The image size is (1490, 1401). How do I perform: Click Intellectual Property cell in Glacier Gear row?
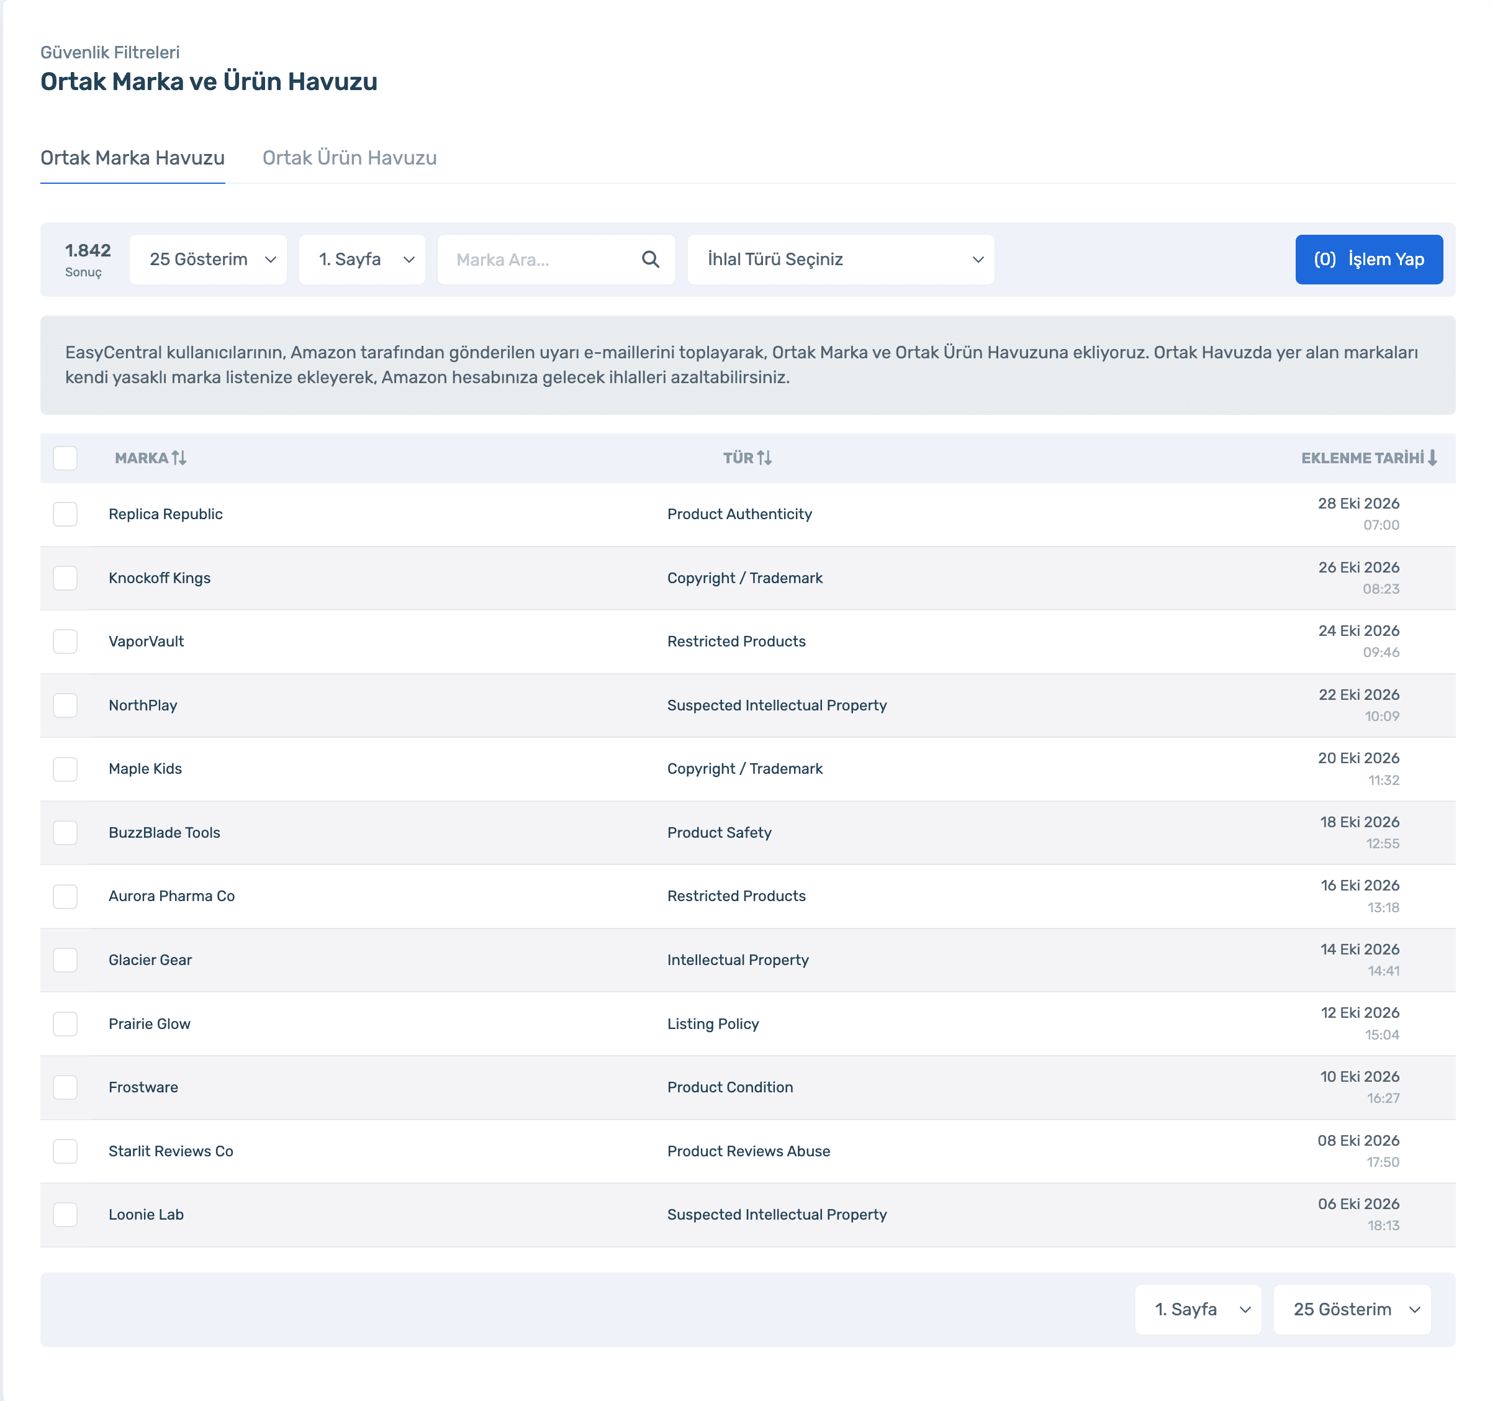738,960
